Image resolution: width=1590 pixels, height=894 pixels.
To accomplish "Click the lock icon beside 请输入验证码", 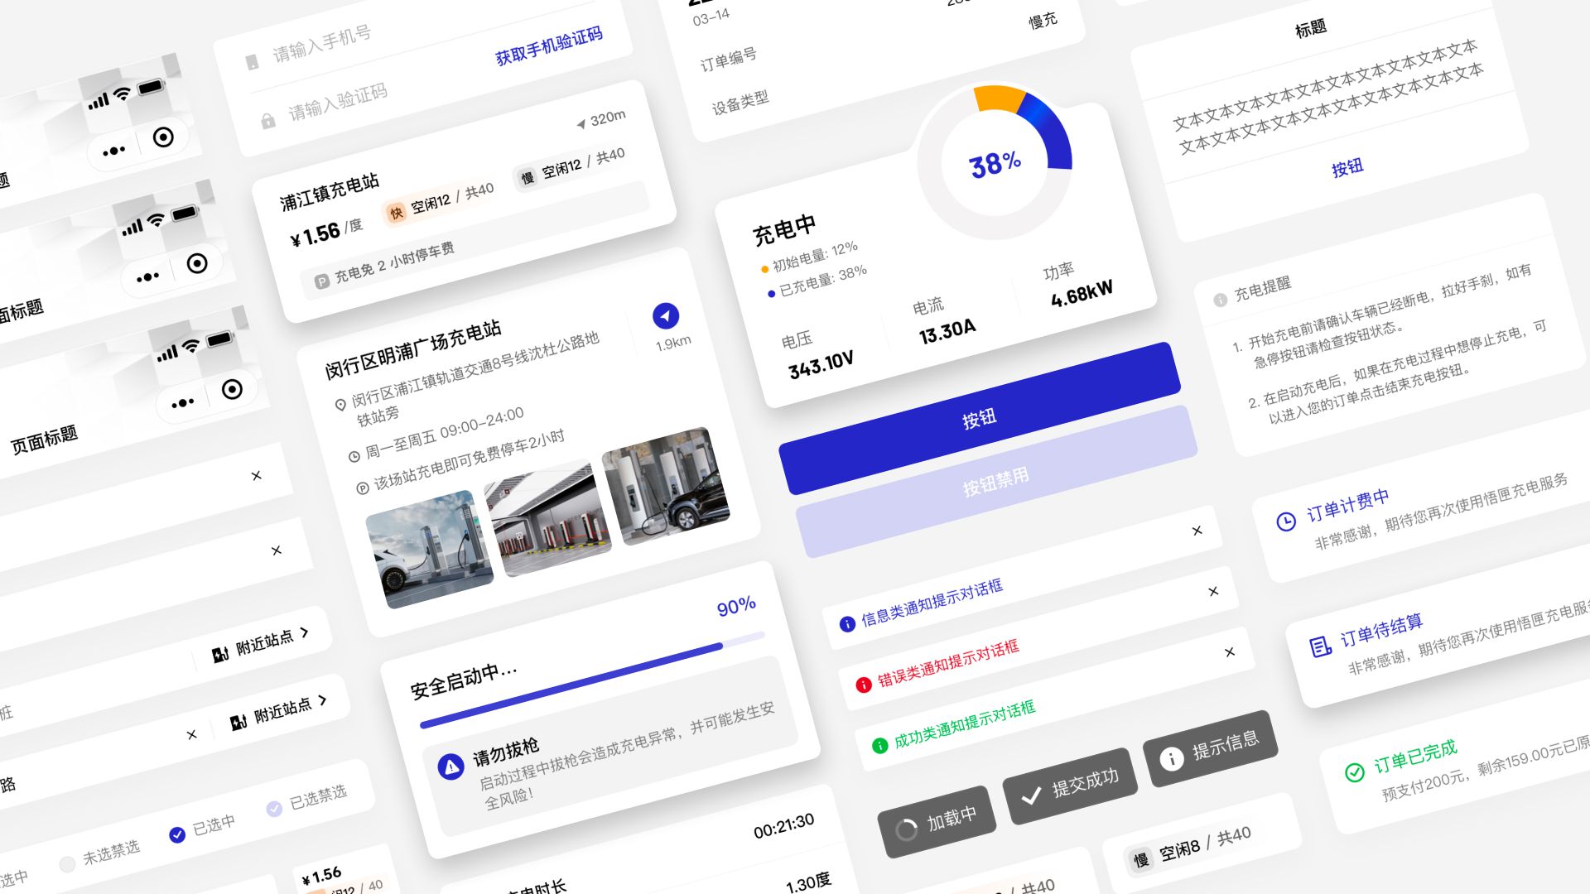I will 268,121.
